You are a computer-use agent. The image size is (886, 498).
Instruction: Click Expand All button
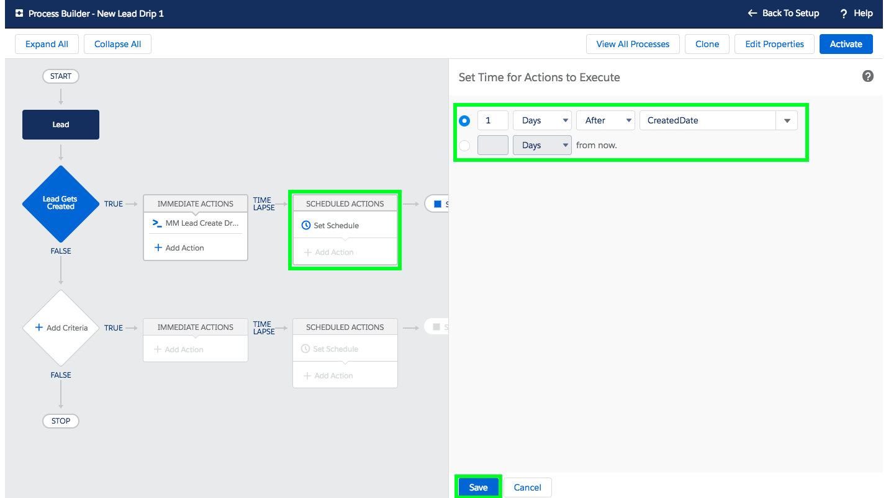tap(47, 44)
